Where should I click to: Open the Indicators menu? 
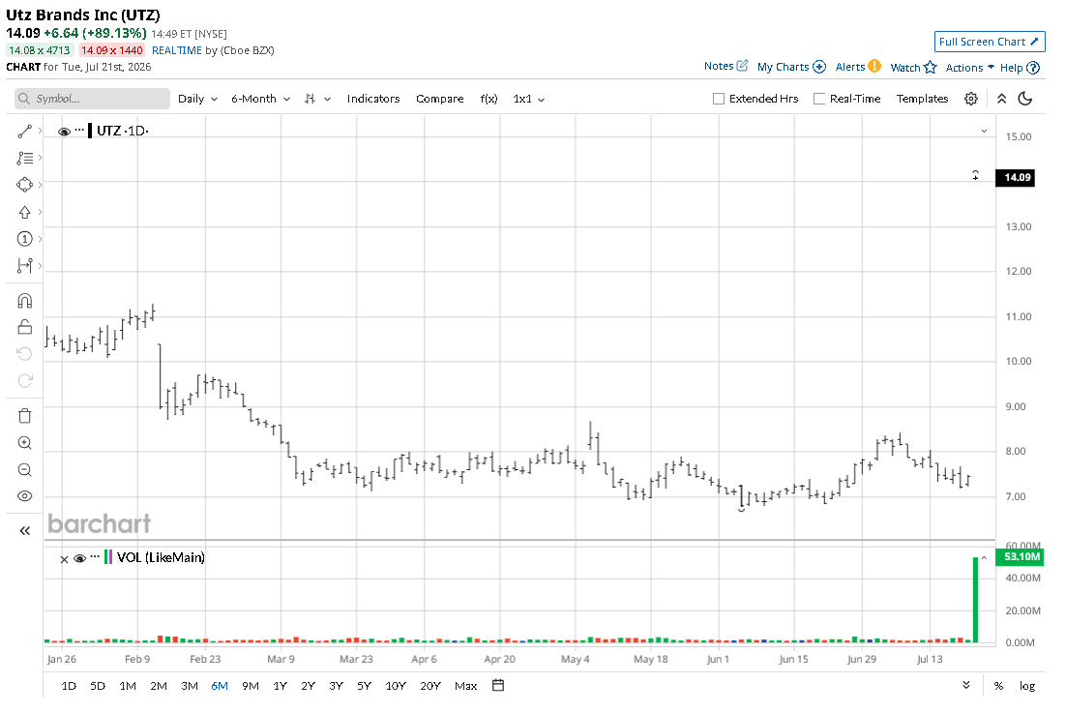(373, 99)
